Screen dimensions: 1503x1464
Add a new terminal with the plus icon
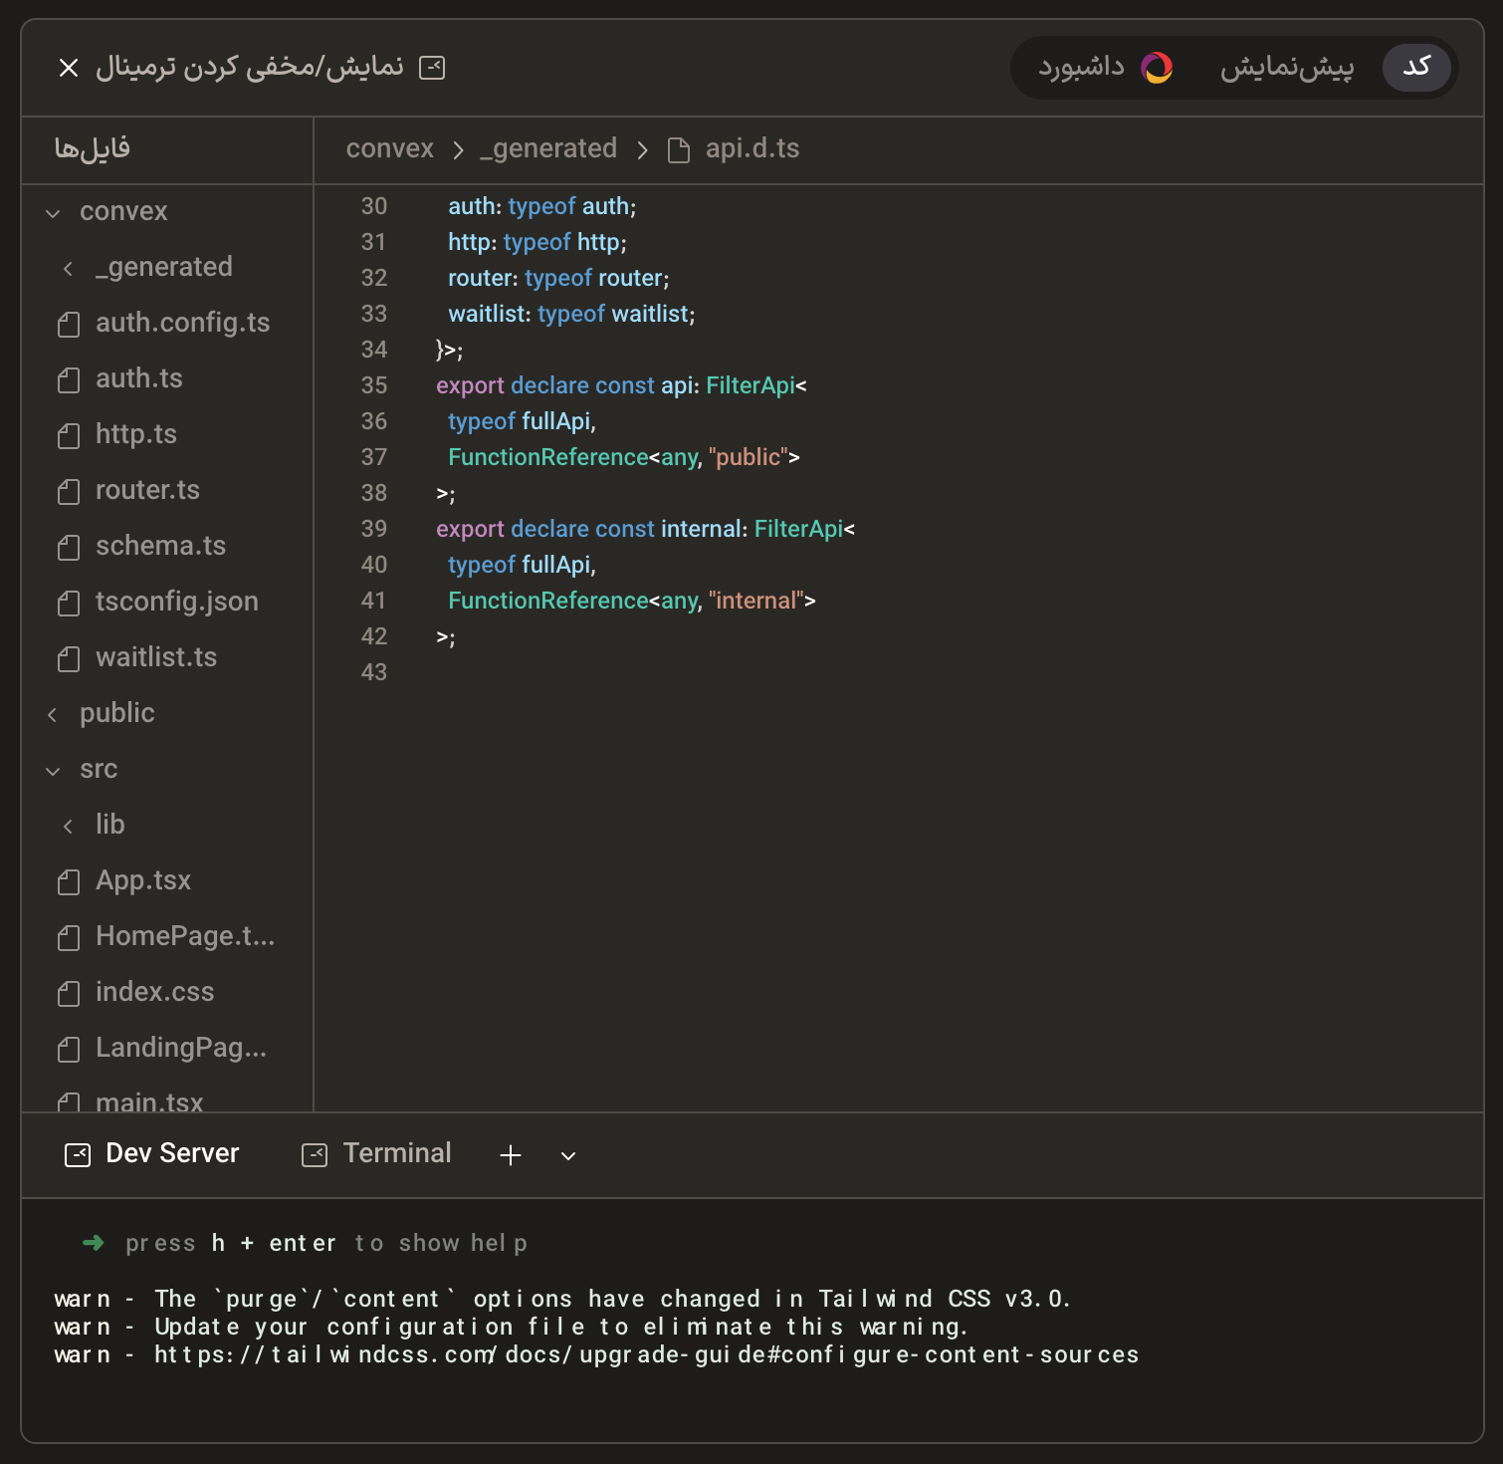click(x=510, y=1155)
